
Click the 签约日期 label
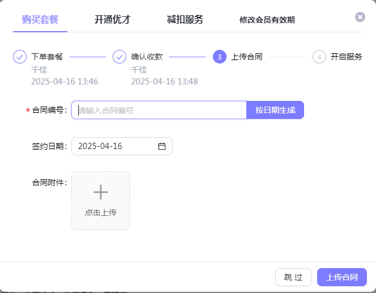49,146
